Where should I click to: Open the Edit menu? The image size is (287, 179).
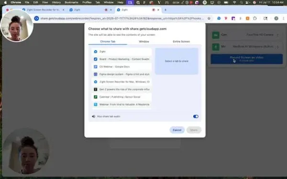(x=35, y=2)
